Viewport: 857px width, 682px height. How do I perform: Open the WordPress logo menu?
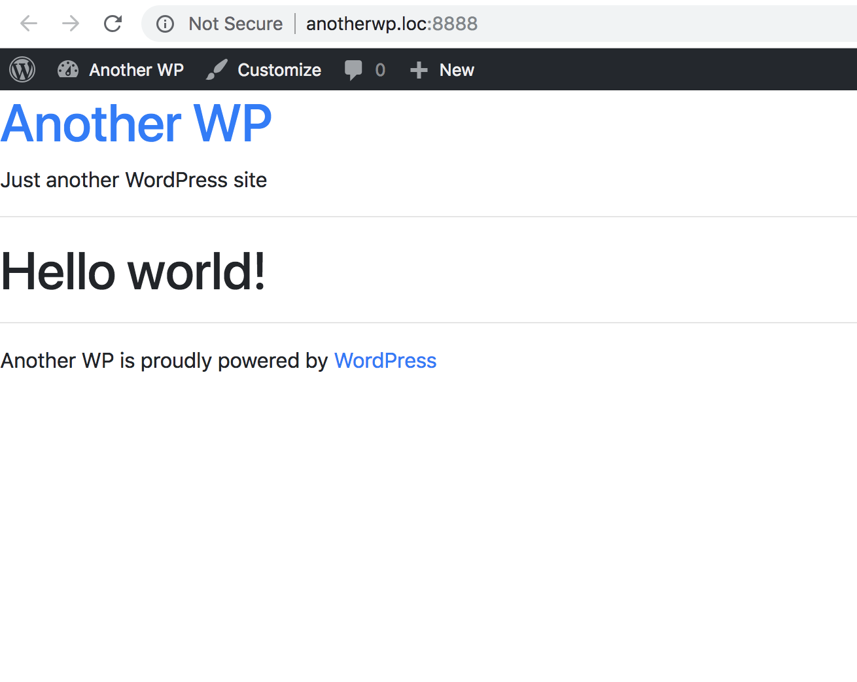(x=22, y=69)
